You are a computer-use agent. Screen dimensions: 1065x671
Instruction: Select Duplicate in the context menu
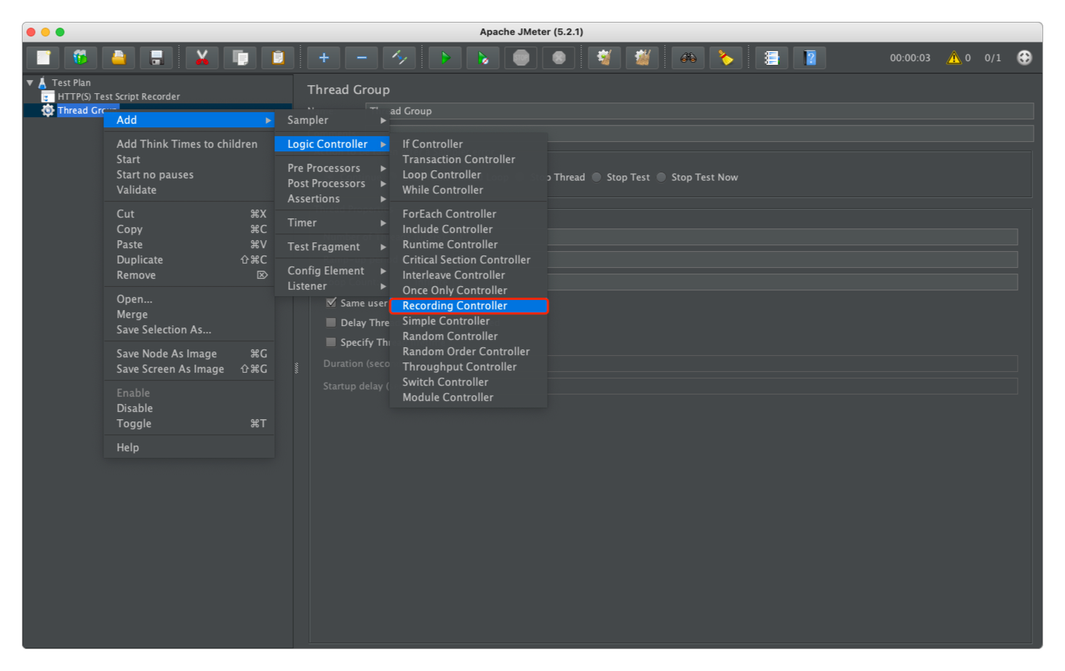(x=189, y=260)
